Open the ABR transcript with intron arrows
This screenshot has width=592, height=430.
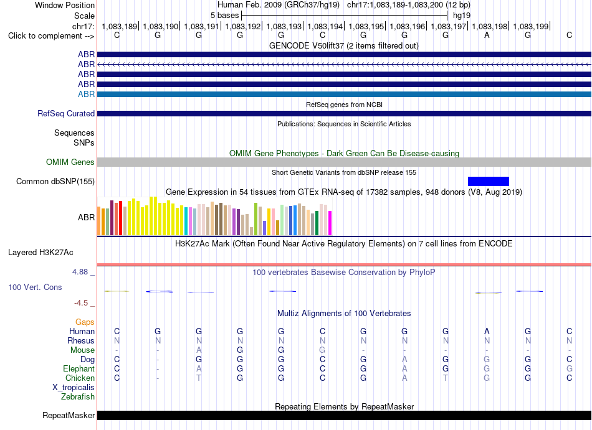[344, 65]
